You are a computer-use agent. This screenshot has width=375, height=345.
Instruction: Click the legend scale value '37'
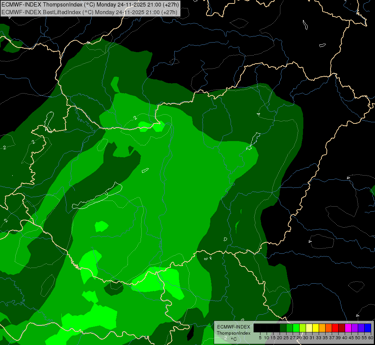[332, 338]
